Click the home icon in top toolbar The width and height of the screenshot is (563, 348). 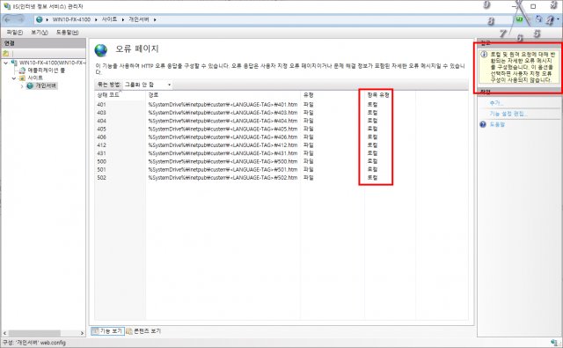pos(538,19)
